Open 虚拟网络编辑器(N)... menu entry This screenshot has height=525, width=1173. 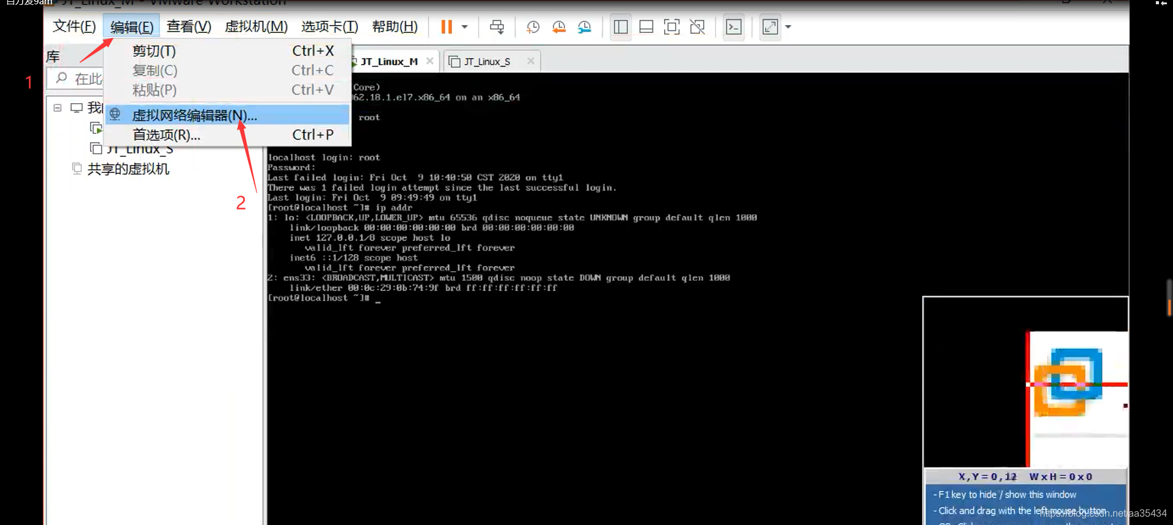(x=228, y=115)
